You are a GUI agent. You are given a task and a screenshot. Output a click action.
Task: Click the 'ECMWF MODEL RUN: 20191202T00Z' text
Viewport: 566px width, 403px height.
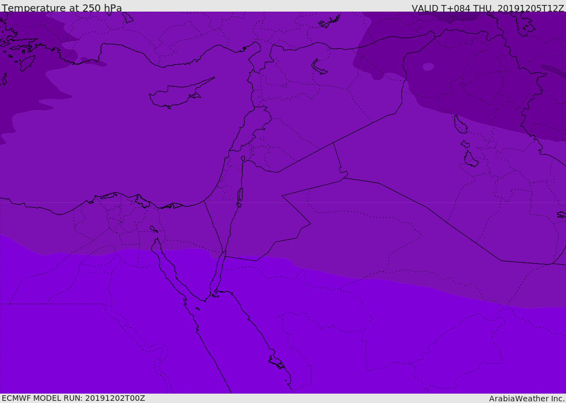pyautogui.click(x=74, y=399)
